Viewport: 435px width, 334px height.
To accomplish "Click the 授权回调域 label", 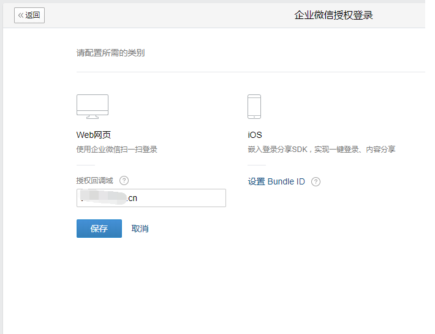I will 94,181.
